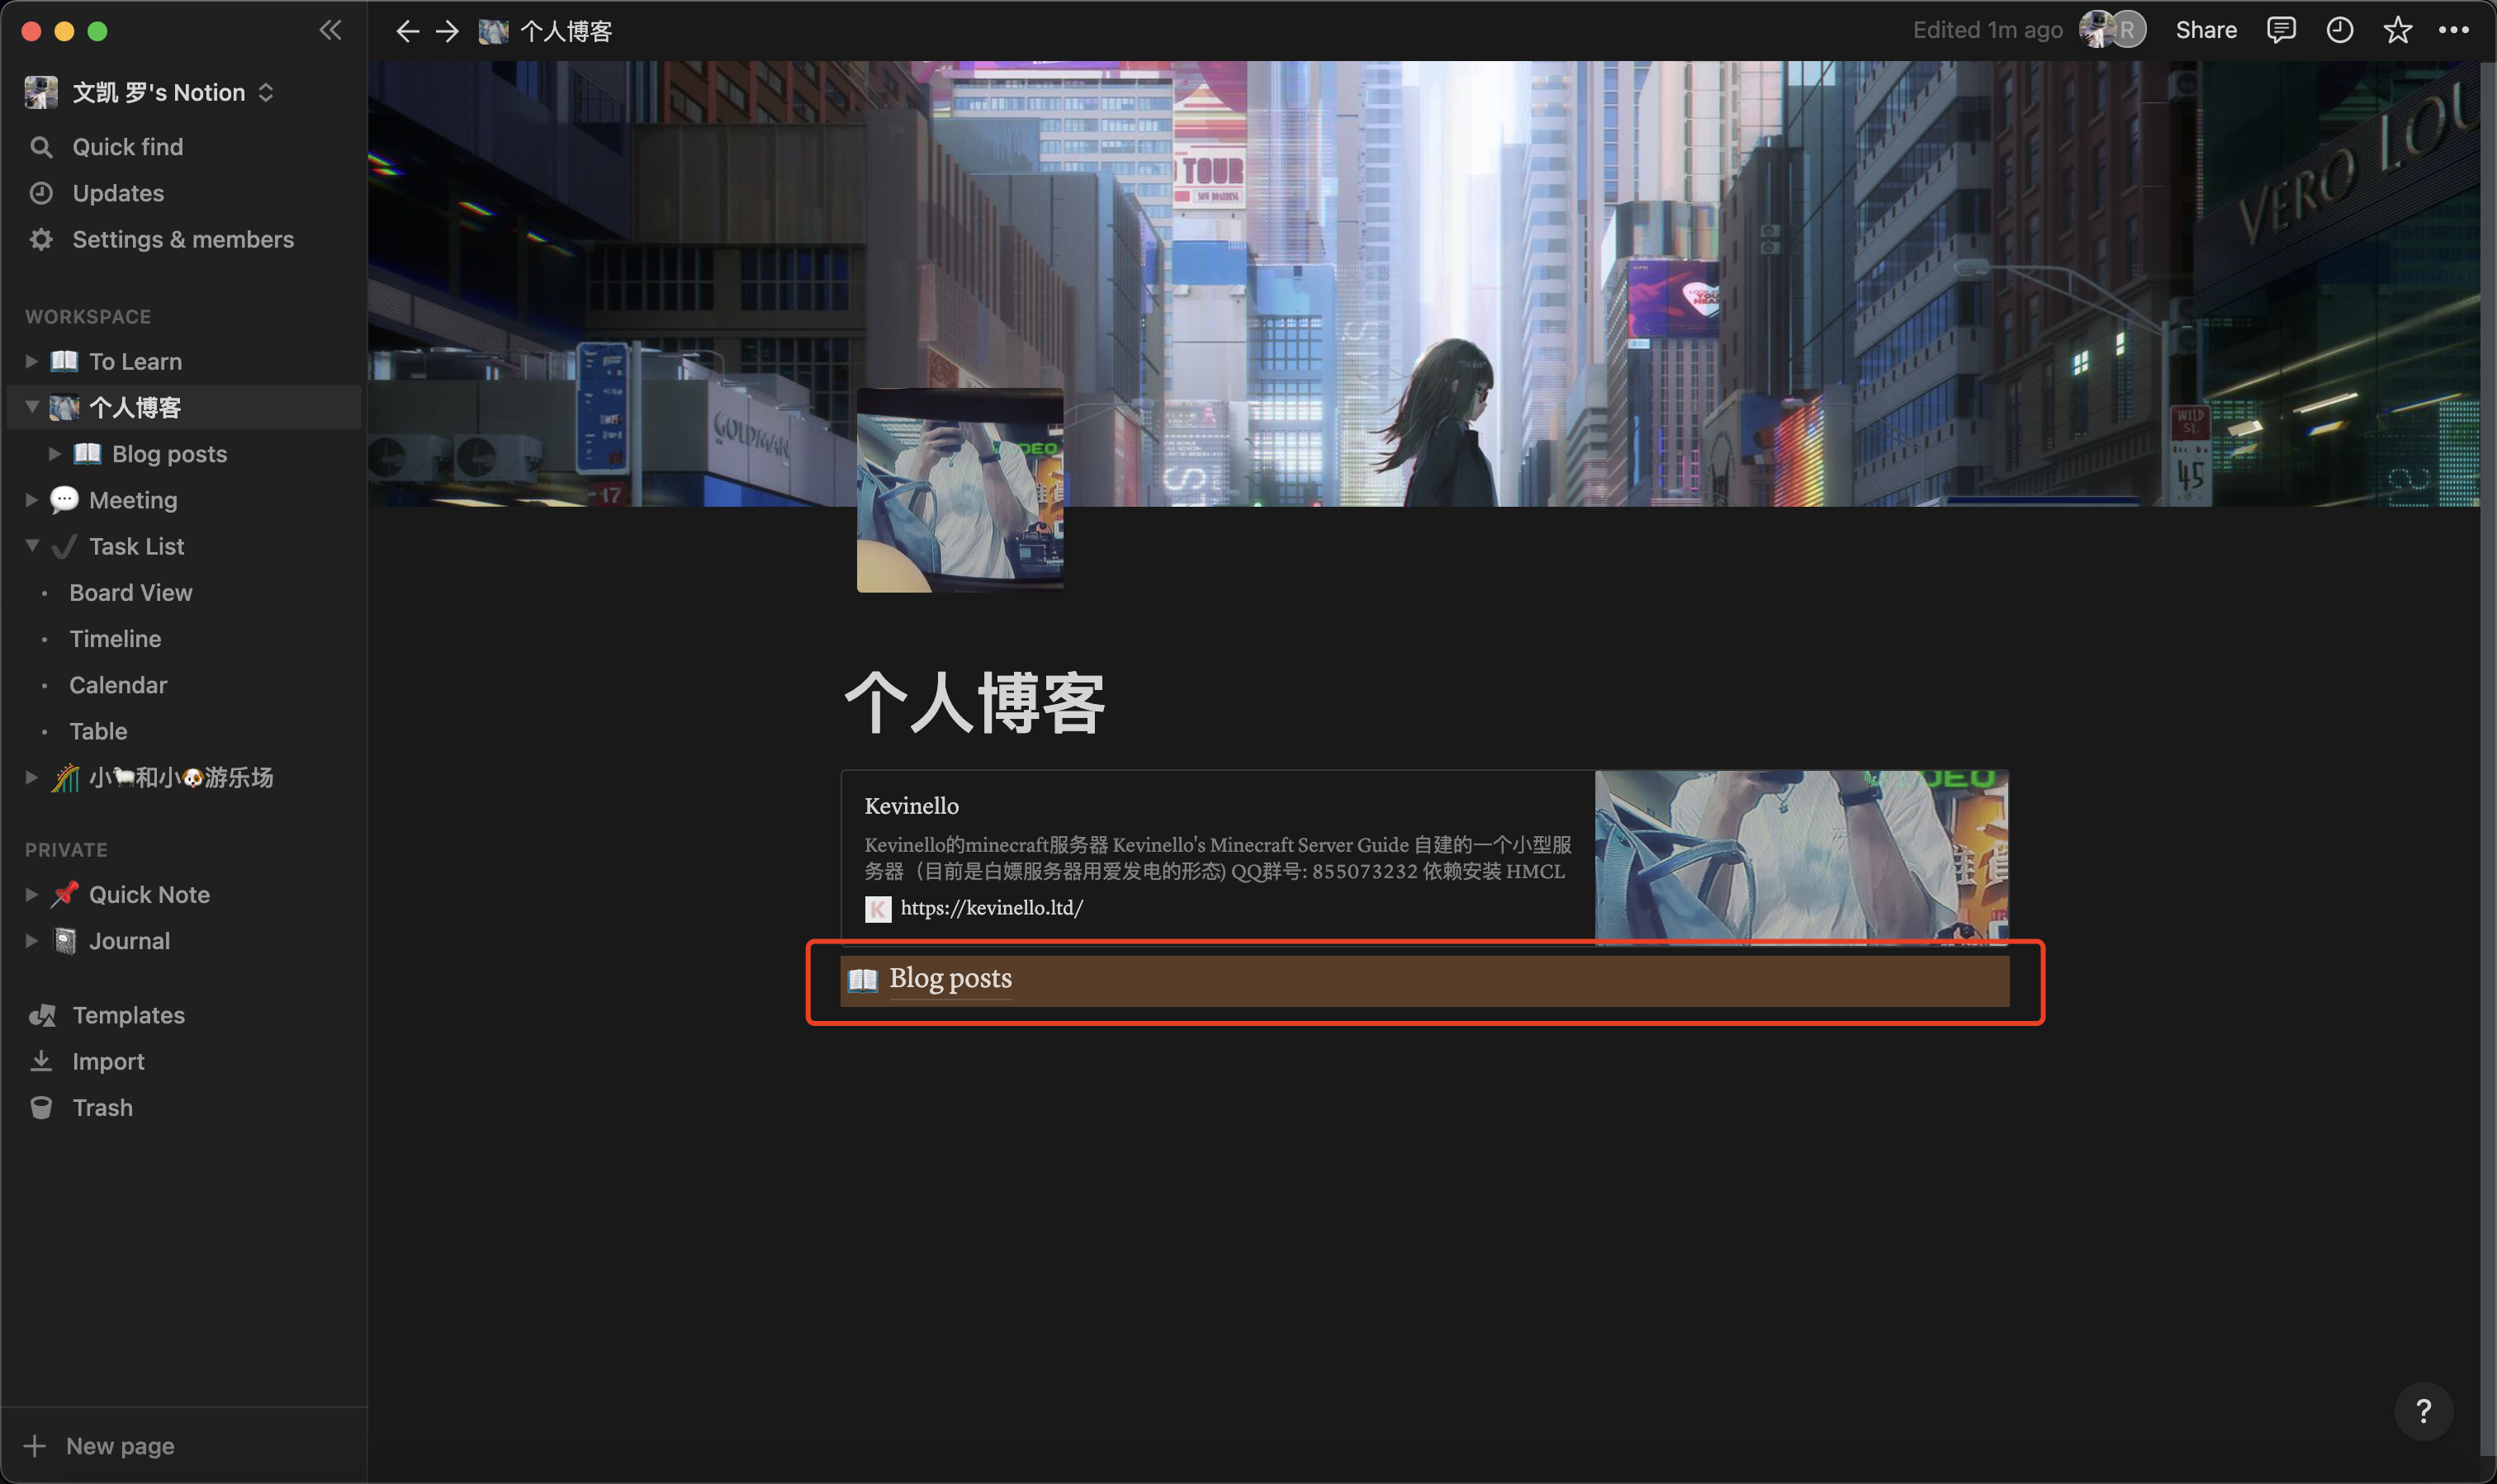
Task: Open the help question mark button
Action: [x=2422, y=1410]
